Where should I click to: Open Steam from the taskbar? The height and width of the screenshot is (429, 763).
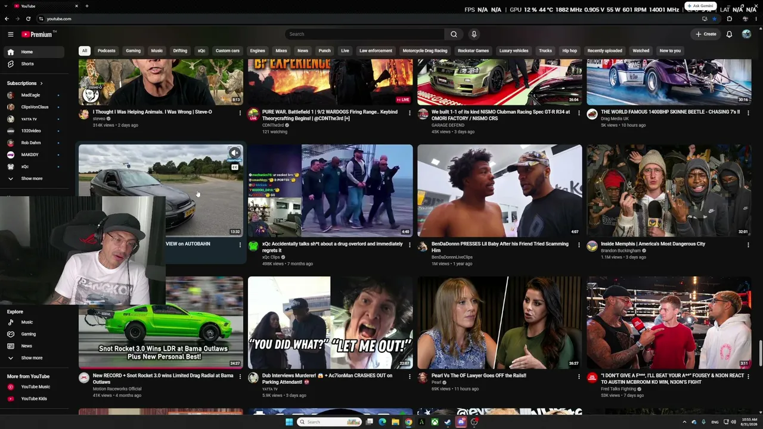pyautogui.click(x=448, y=422)
